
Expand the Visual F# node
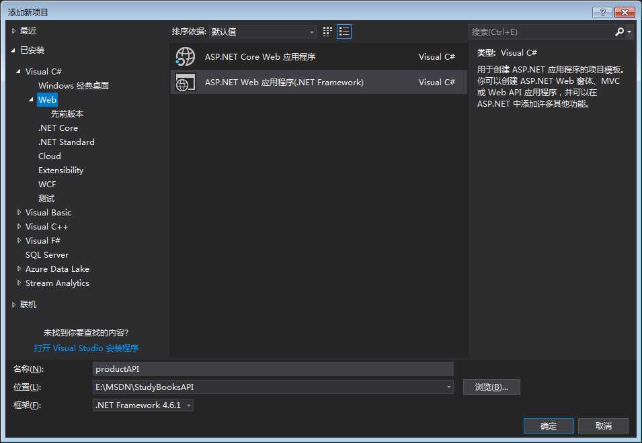(19, 240)
